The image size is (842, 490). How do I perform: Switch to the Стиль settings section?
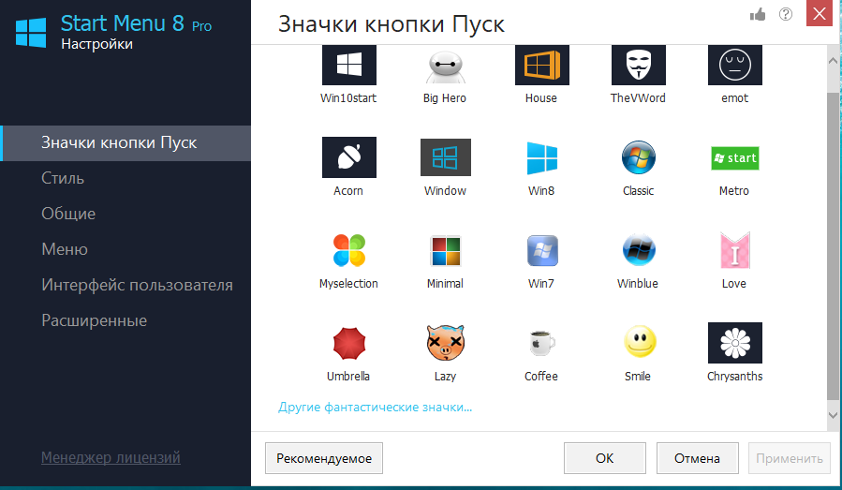63,178
